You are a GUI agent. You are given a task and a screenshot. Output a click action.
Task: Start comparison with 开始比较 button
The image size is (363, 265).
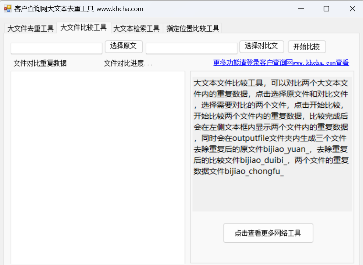(x=307, y=47)
